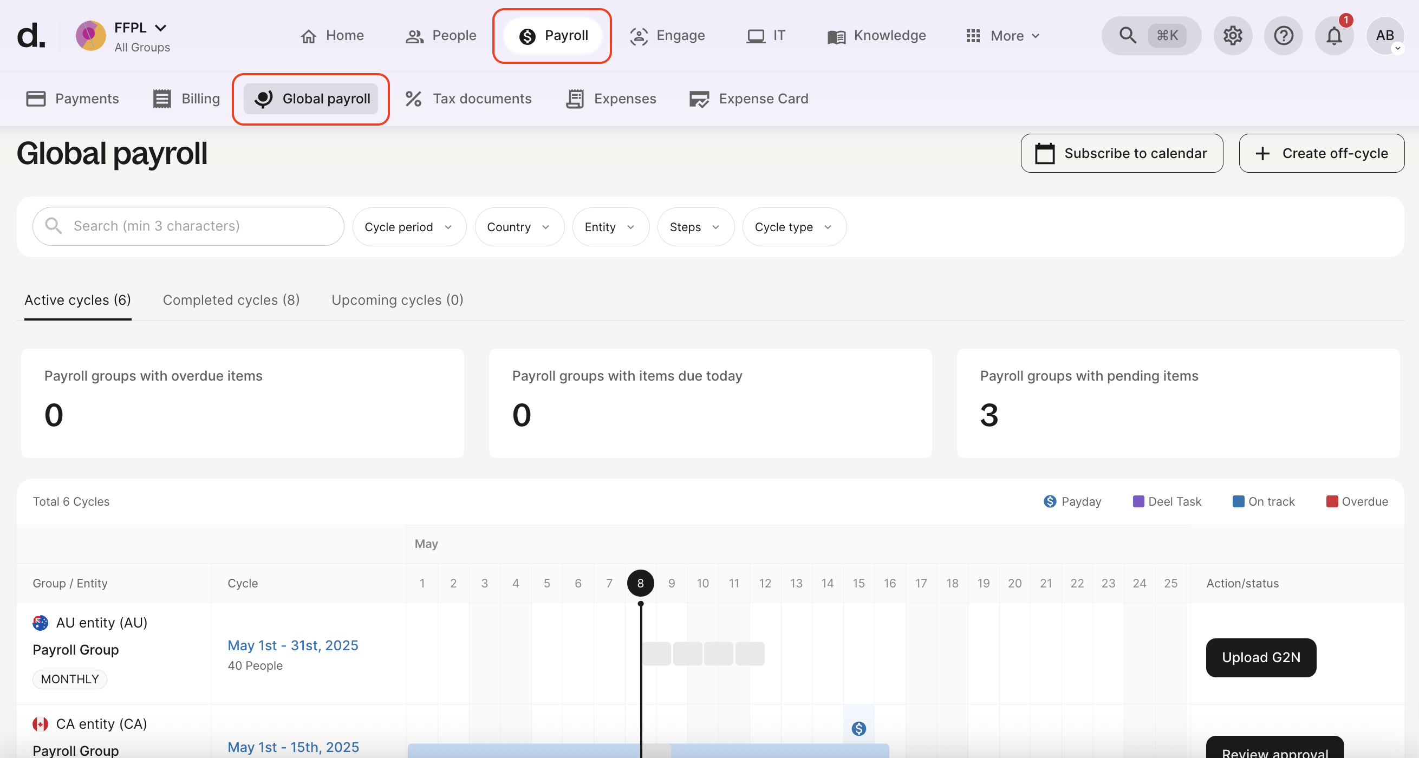Click the day 8 today marker
Viewport: 1419px width, 758px height.
pos(640,583)
